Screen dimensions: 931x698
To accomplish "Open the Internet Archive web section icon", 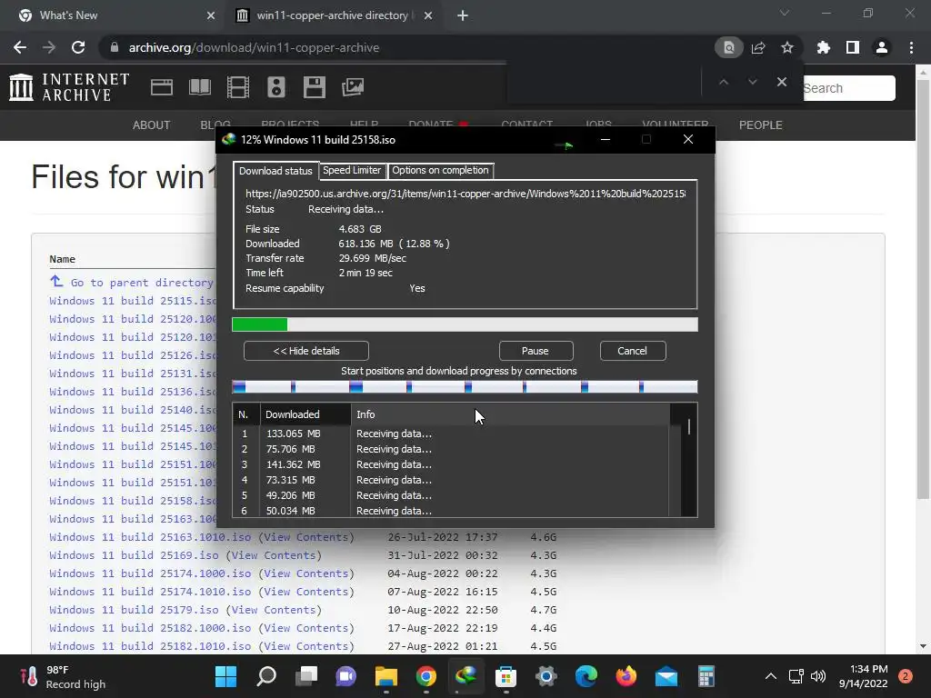I will pyautogui.click(x=162, y=87).
